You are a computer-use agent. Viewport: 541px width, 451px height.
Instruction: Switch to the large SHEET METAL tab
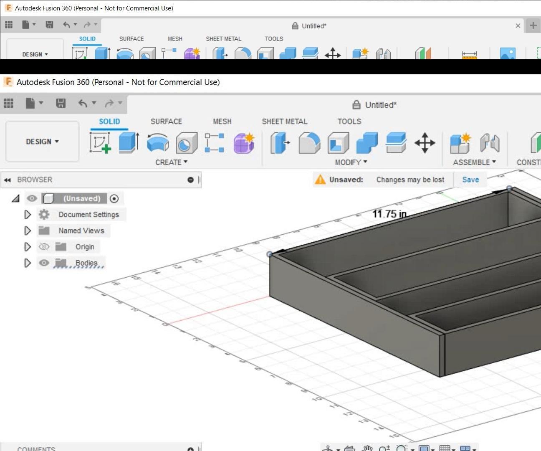pos(284,122)
